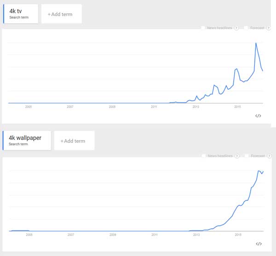Toggle Forecast checkbox on 4k wallpaper chart
This screenshot has width=276, height=256.
coord(247,156)
